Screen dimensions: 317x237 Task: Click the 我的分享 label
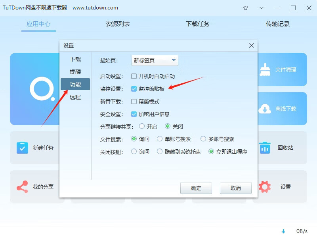43,187
